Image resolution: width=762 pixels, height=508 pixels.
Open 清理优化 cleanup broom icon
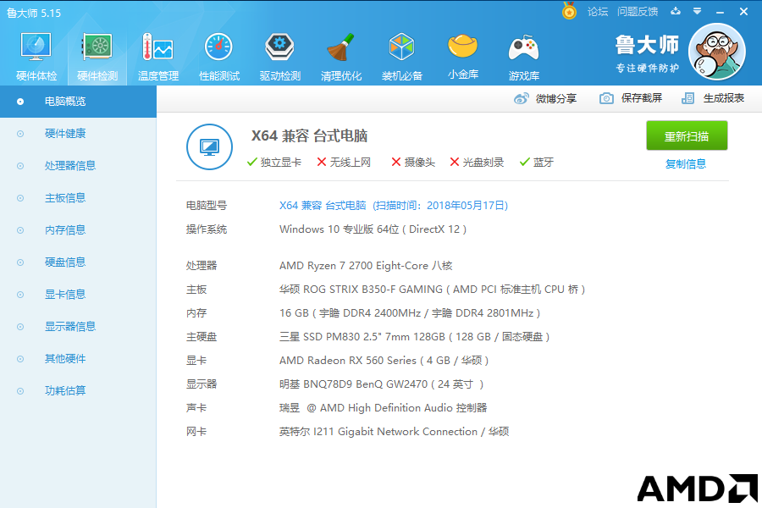tap(340, 47)
